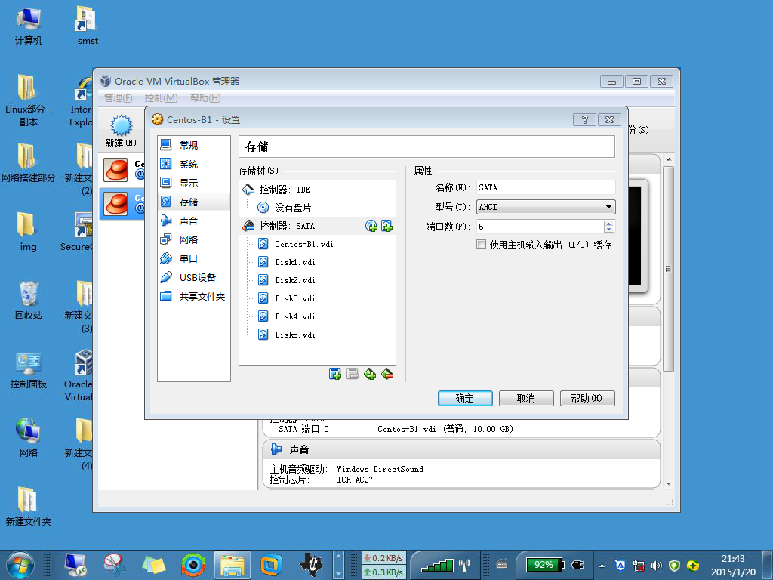
Task: Open the 网络 desktop icon
Action: 28,438
